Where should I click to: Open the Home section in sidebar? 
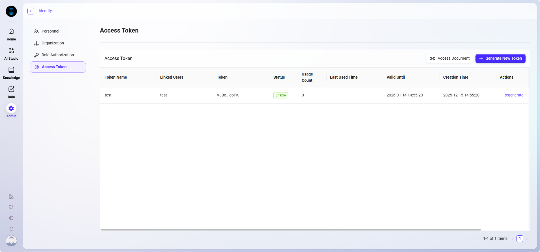pos(11,35)
